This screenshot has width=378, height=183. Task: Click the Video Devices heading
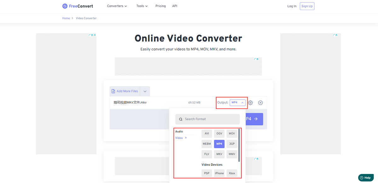coord(212,165)
